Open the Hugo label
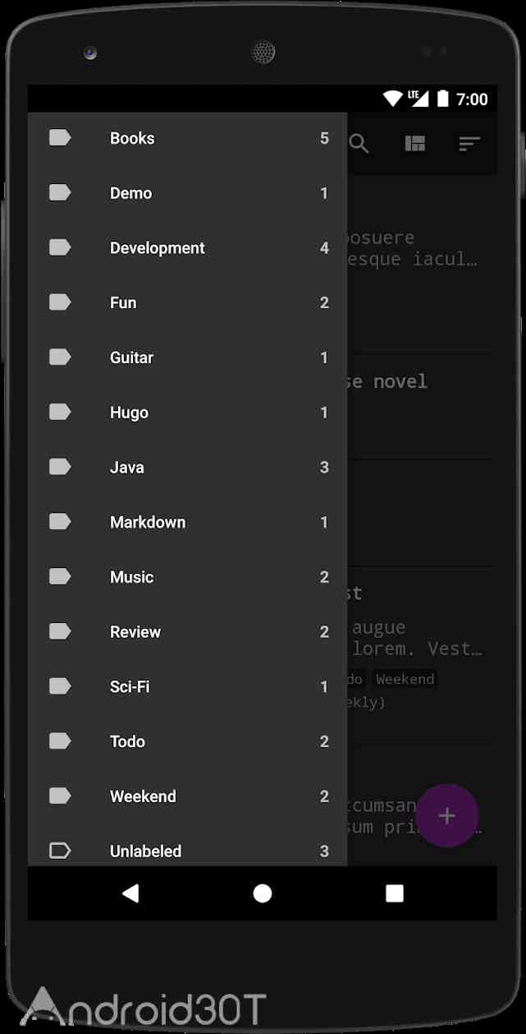Screen dimensions: 526x1034 tap(187, 413)
